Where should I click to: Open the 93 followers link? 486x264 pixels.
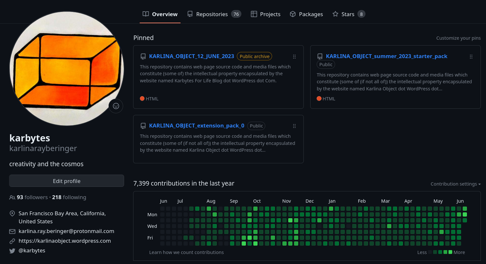(32, 197)
